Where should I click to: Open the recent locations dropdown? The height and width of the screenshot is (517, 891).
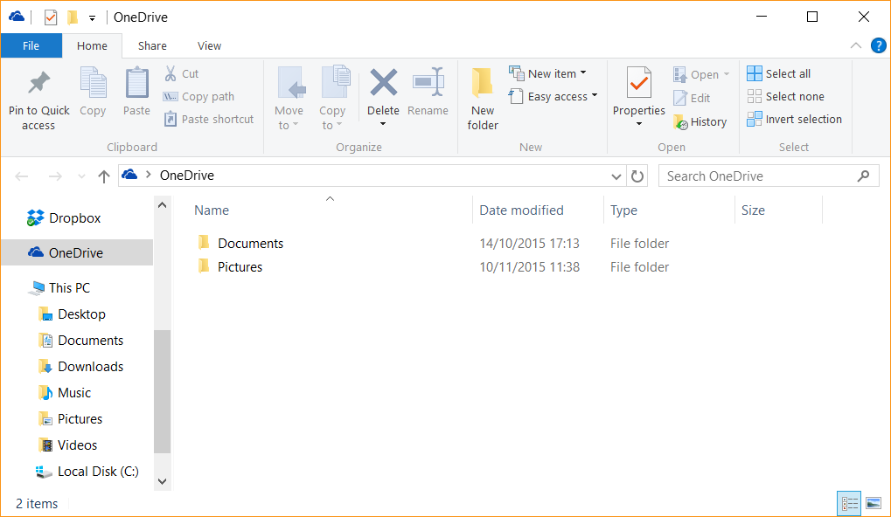(81, 176)
